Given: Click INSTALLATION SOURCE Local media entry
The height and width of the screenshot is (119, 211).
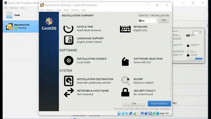Looking at the screenshot, I should point(92,60).
